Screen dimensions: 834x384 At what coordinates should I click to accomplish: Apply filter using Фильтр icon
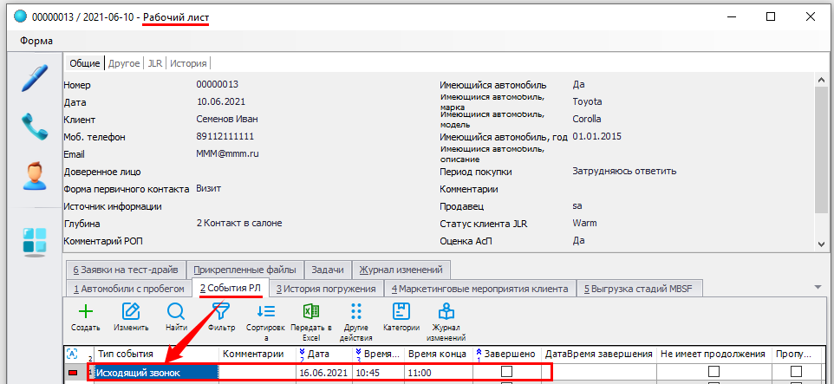coord(222,318)
